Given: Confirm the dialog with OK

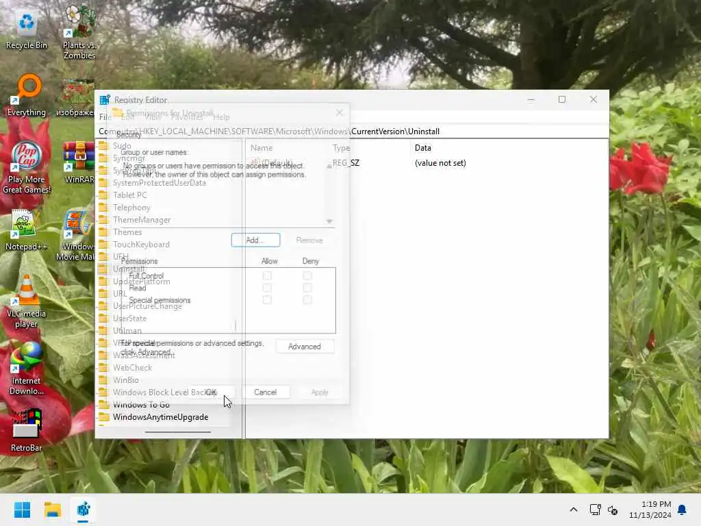Looking at the screenshot, I should (211, 392).
